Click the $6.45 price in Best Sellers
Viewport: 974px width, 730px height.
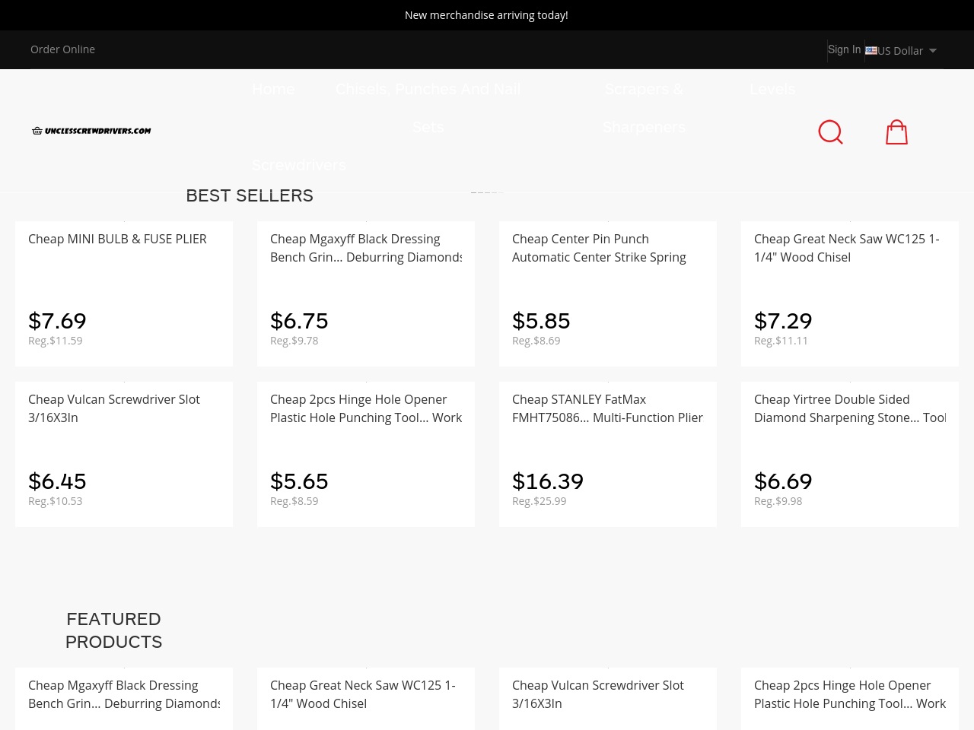(x=57, y=481)
